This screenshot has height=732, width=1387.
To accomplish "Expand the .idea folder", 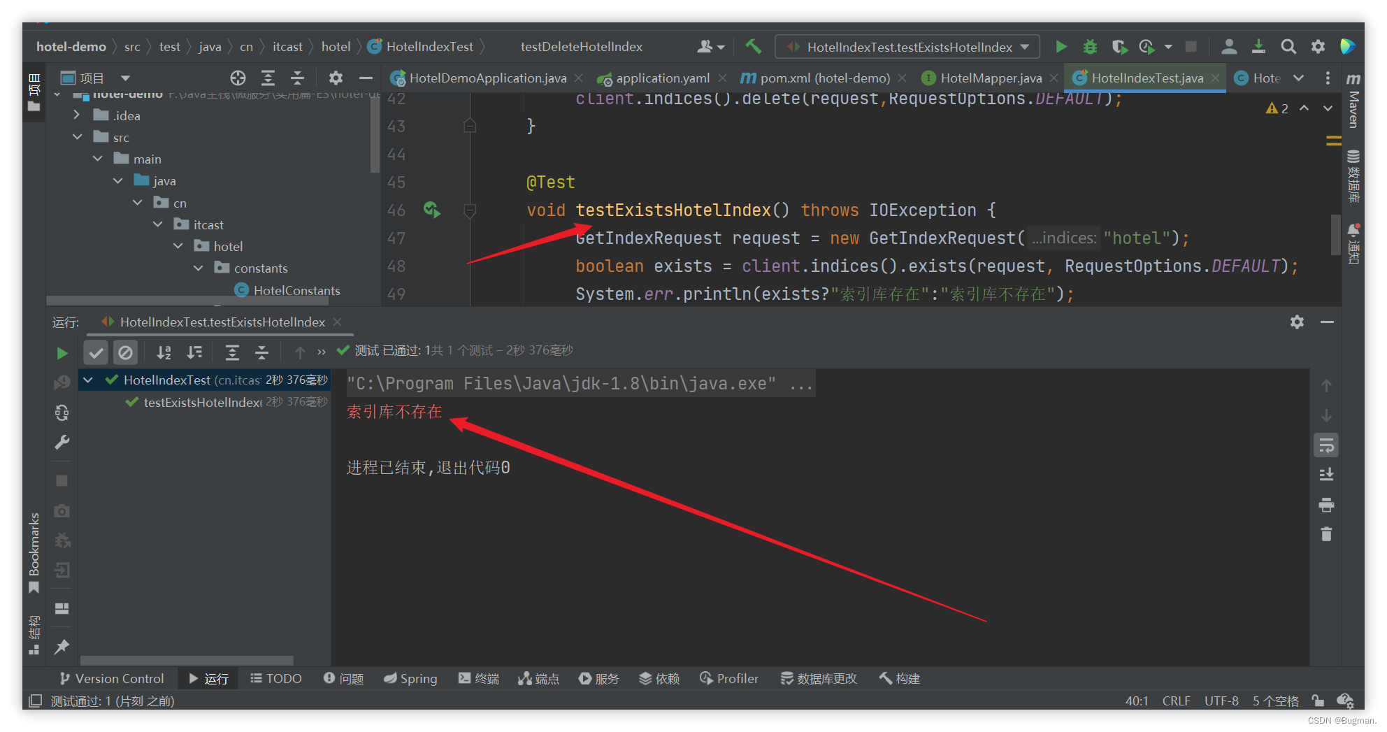I will point(77,115).
